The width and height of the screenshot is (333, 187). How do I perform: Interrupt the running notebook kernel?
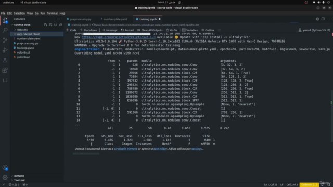click(x=110, y=30)
